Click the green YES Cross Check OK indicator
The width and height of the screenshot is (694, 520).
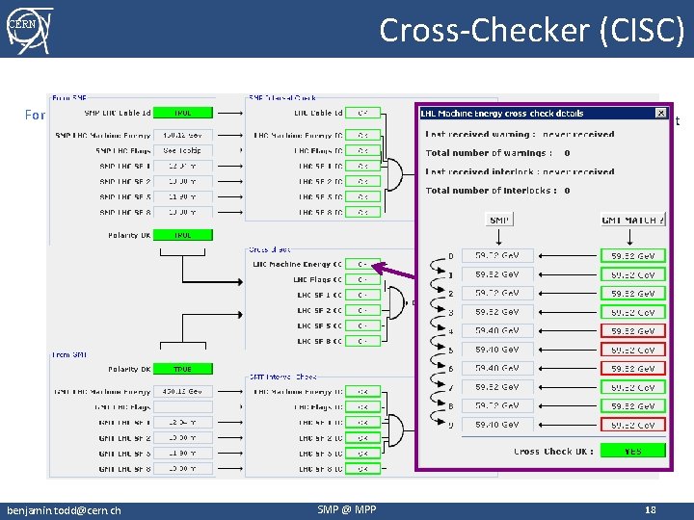[x=633, y=451]
